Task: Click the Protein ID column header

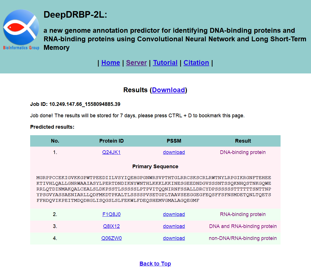Action: 111,141
